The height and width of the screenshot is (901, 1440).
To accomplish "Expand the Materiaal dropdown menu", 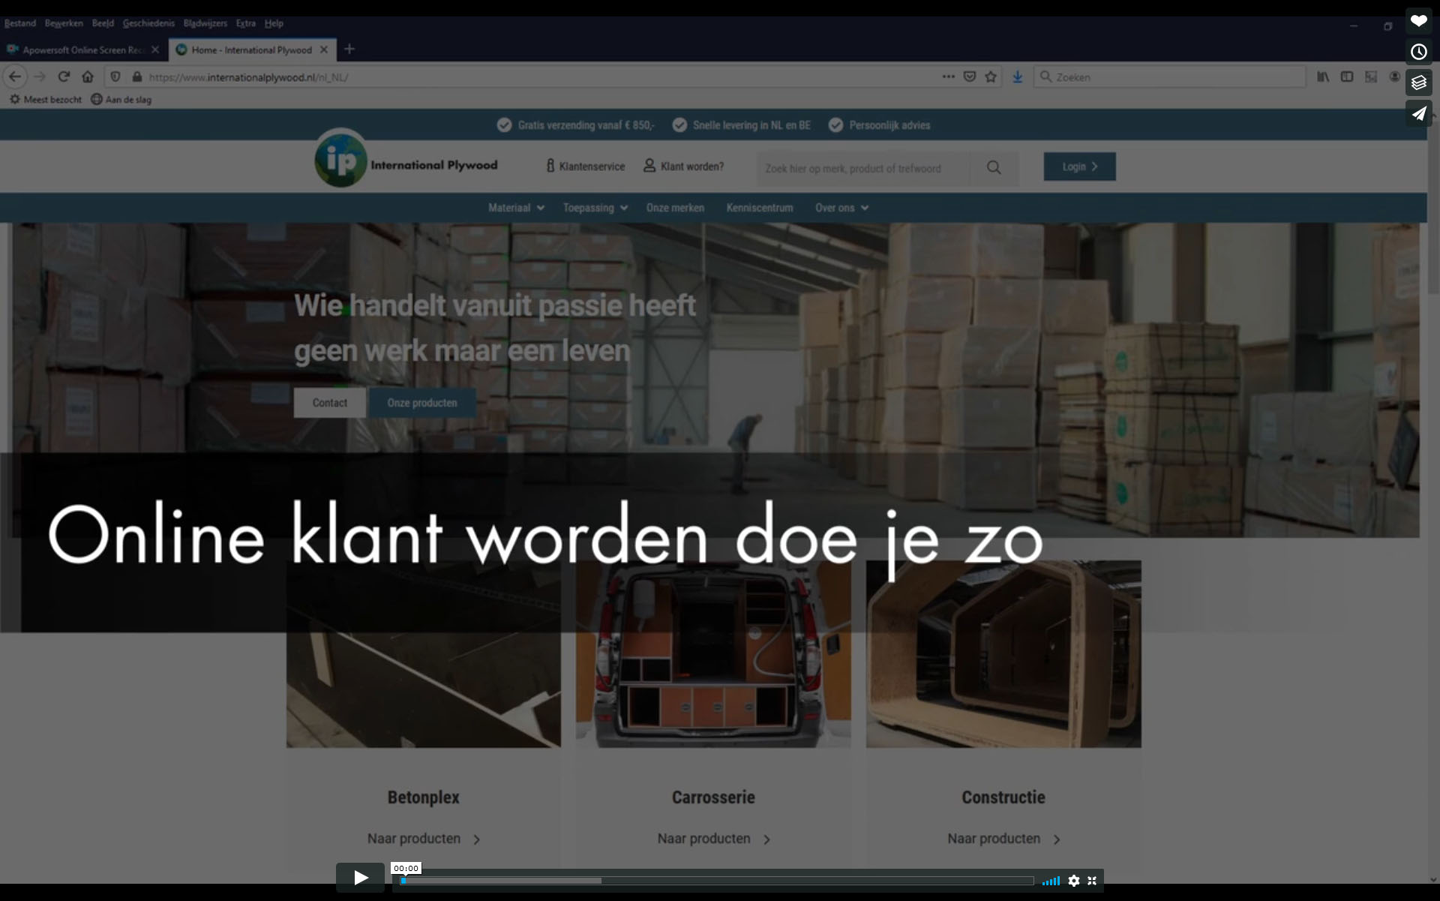I will click(515, 208).
